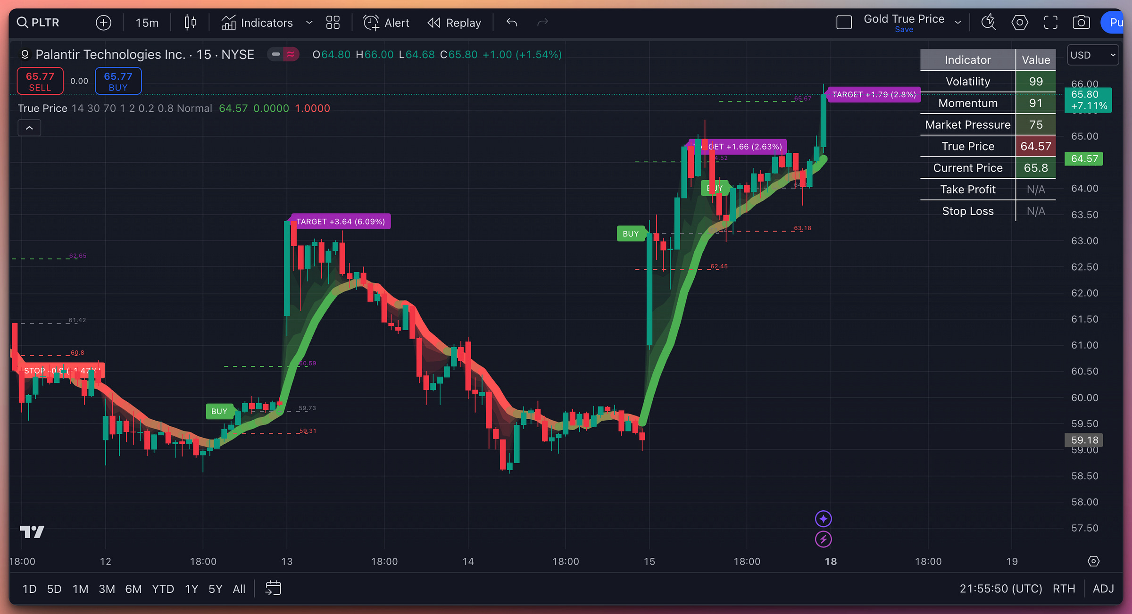Open the go-to-date calendar icon
Viewport: 1132px width, 614px height.
273,588
